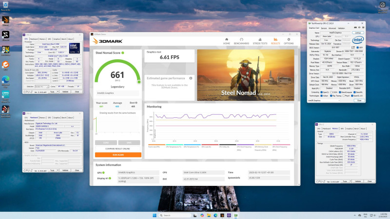Screen dimensions: 390x219
Task: Toggle the PhysX checkbox in GPU-Z
Action: [x=344, y=95]
